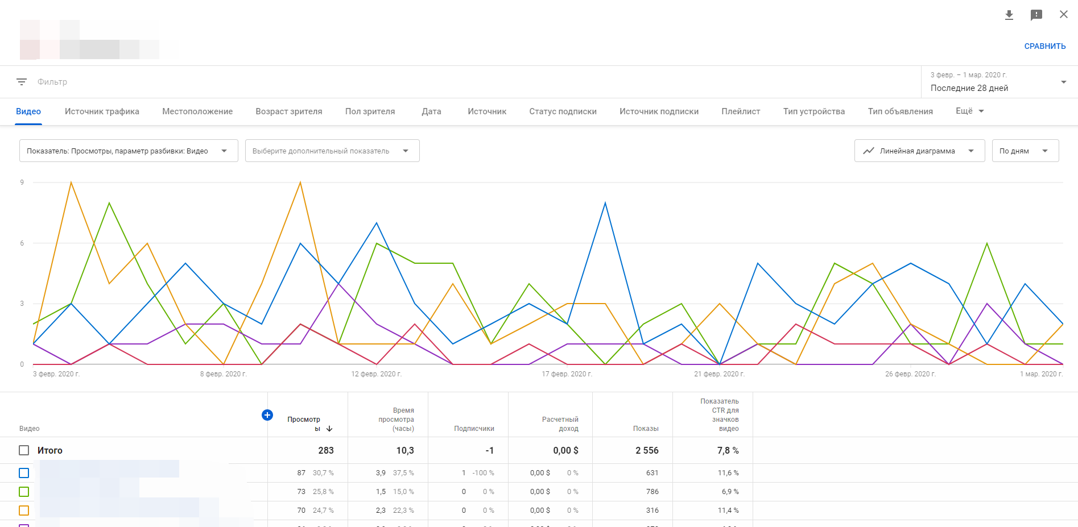Viewport: 1078px width, 527px height.
Task: Toggle the Итого checkbox
Action: (24, 450)
